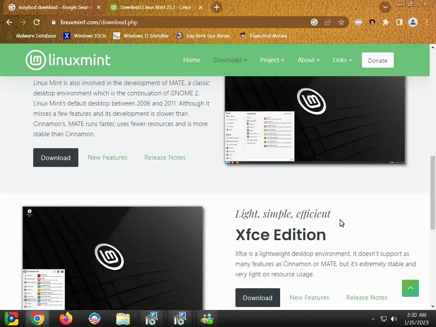Open a new browser tab

217,8
